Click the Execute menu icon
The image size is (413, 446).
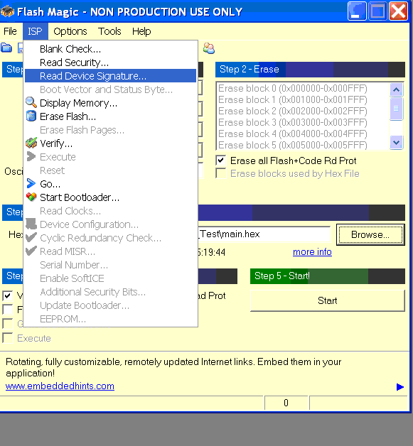pos(31,156)
